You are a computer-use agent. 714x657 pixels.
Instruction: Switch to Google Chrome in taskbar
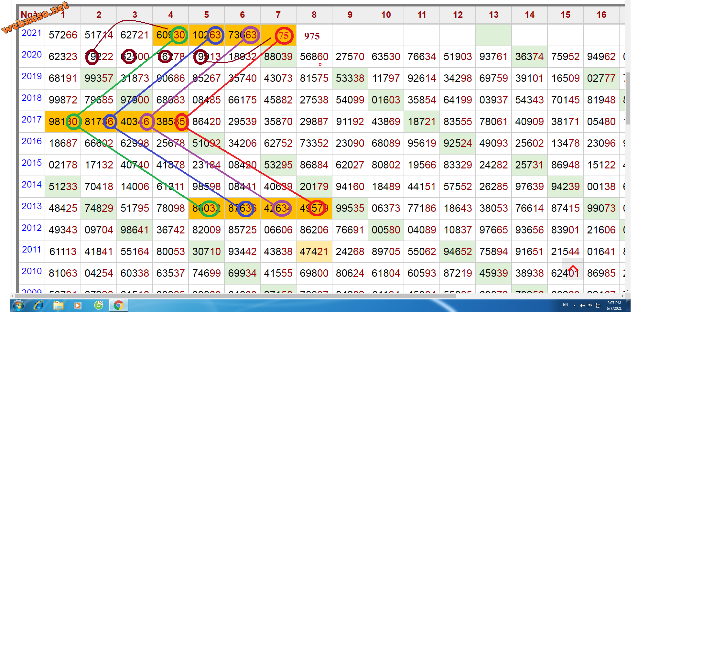118,306
